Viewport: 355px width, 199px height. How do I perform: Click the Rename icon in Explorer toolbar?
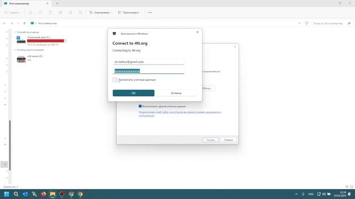coord(60,13)
